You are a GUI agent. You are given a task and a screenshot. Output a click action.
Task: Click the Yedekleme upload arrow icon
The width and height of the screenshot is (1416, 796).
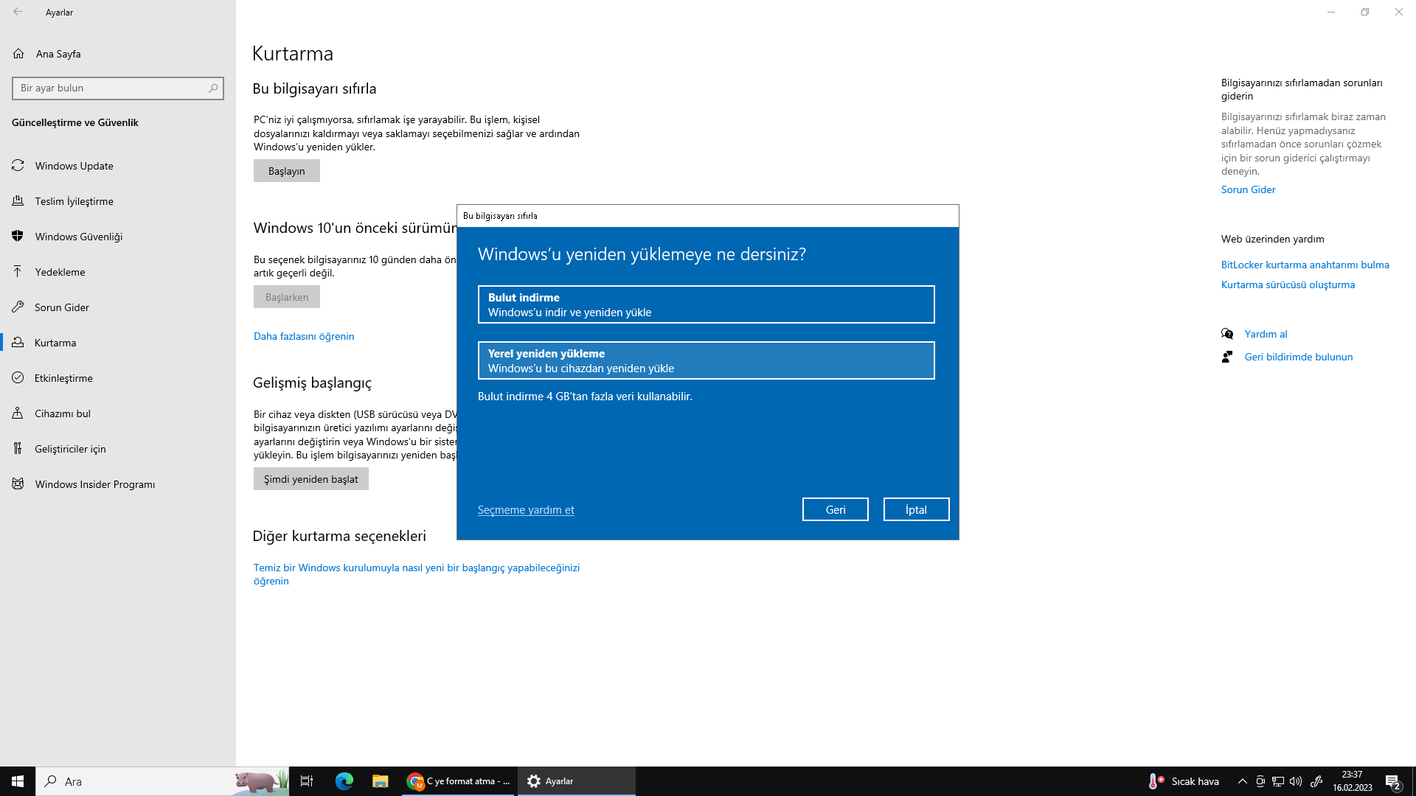coord(18,272)
